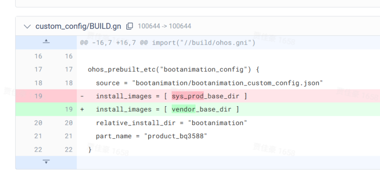
Task: Click the part_name = "product_bq3588" line
Action: (152, 136)
